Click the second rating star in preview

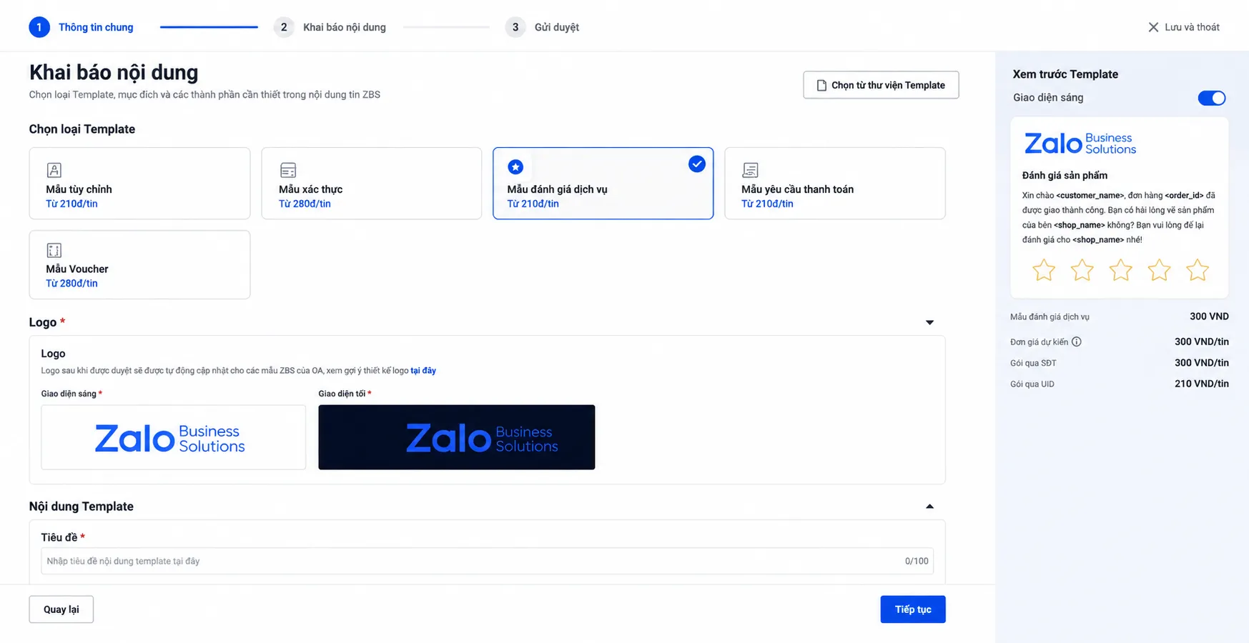tap(1082, 270)
